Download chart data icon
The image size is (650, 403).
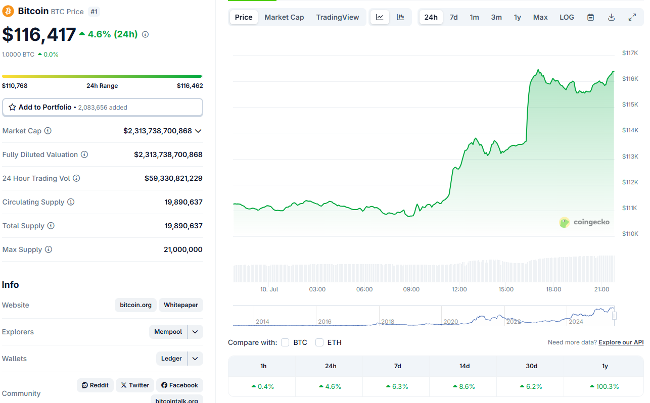(611, 17)
